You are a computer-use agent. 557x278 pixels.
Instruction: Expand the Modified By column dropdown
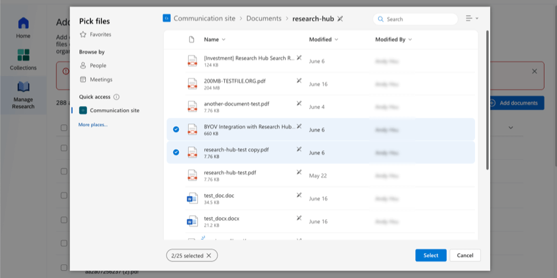click(410, 40)
